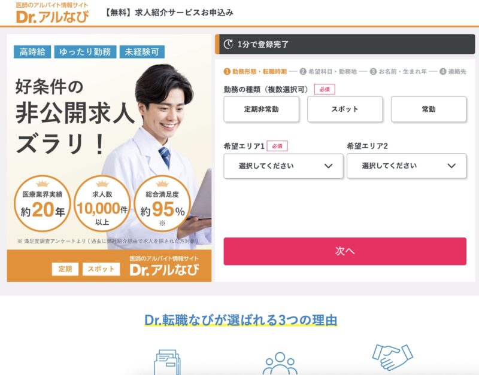Screen dimensions: 479x375
Task: Click the chevron arrow in 希望エリア2
Action: click(451, 166)
